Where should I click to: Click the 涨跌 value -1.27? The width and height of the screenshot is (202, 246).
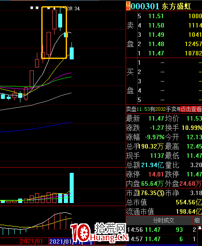coord(157,128)
